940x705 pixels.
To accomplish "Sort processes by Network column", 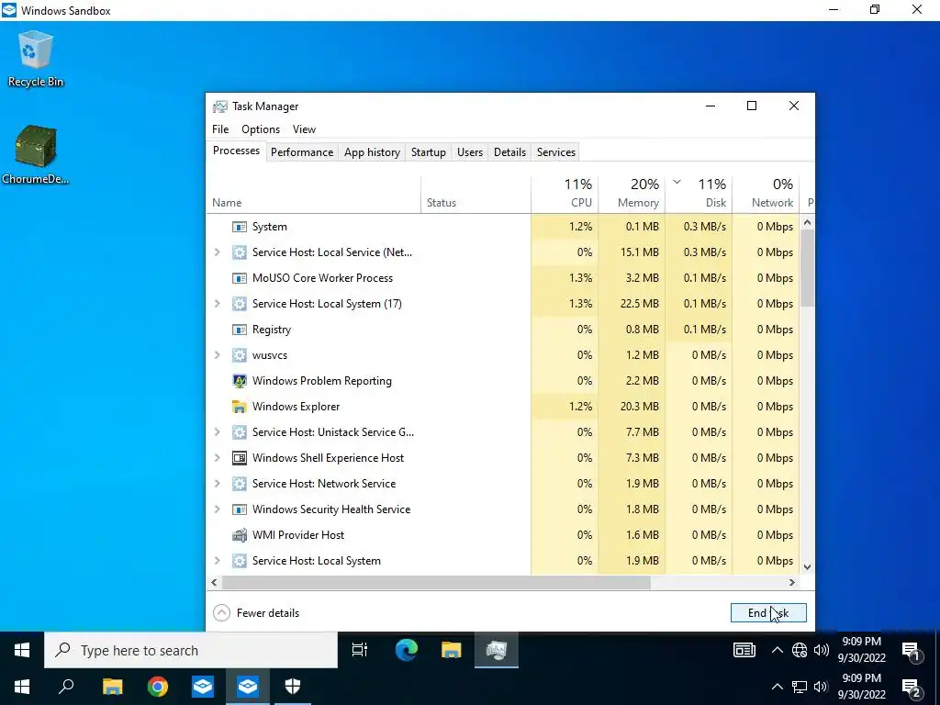I will 766,194.
